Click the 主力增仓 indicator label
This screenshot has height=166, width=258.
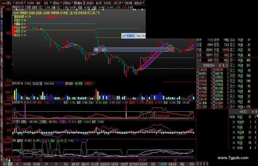click(x=16, y=122)
